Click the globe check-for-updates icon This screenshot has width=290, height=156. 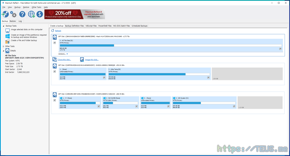pyautogui.click(x=32, y=14)
